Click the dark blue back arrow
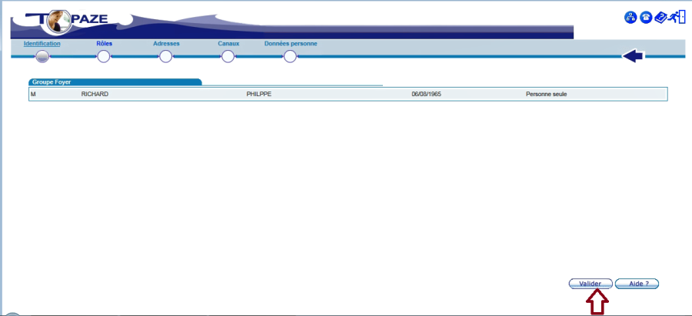This screenshot has height=316, width=692. point(633,56)
